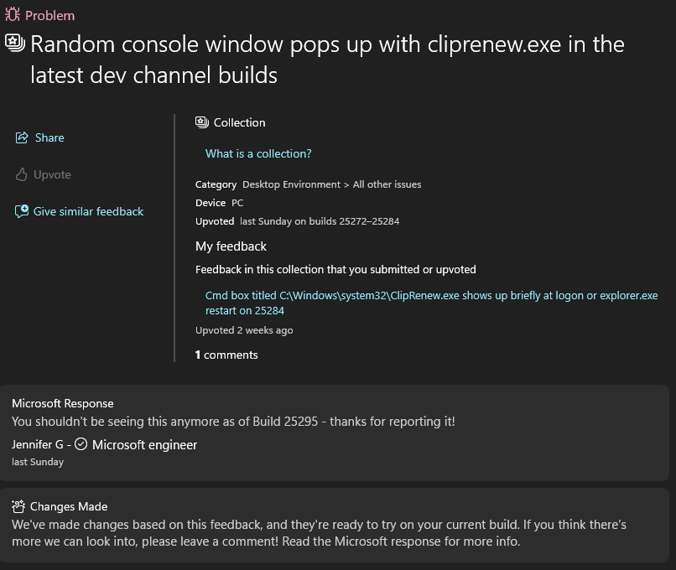
Task: Open the Share option
Action: click(49, 137)
